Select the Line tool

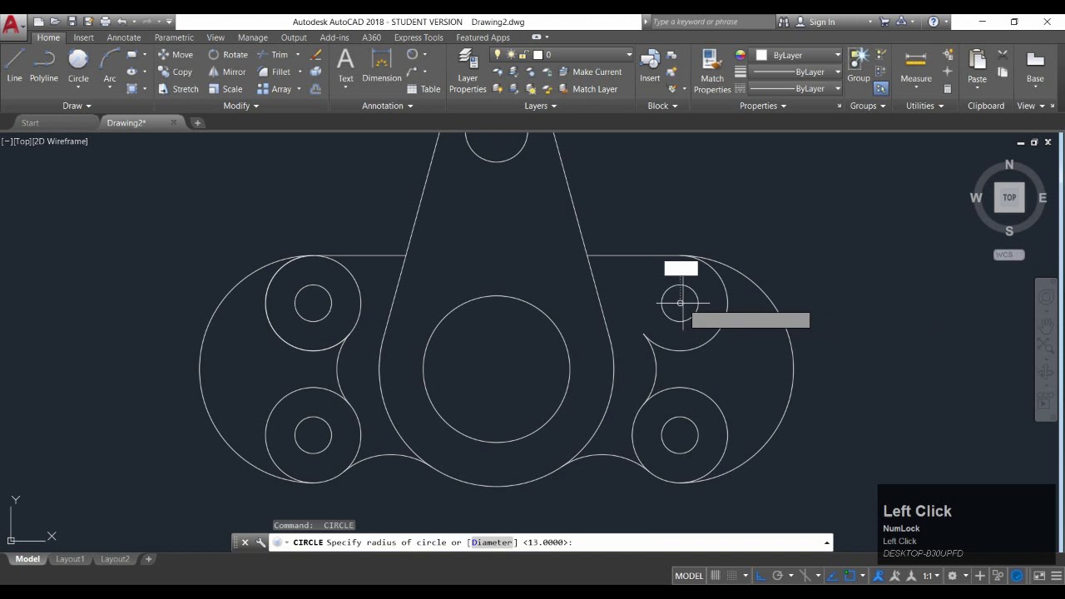14,65
